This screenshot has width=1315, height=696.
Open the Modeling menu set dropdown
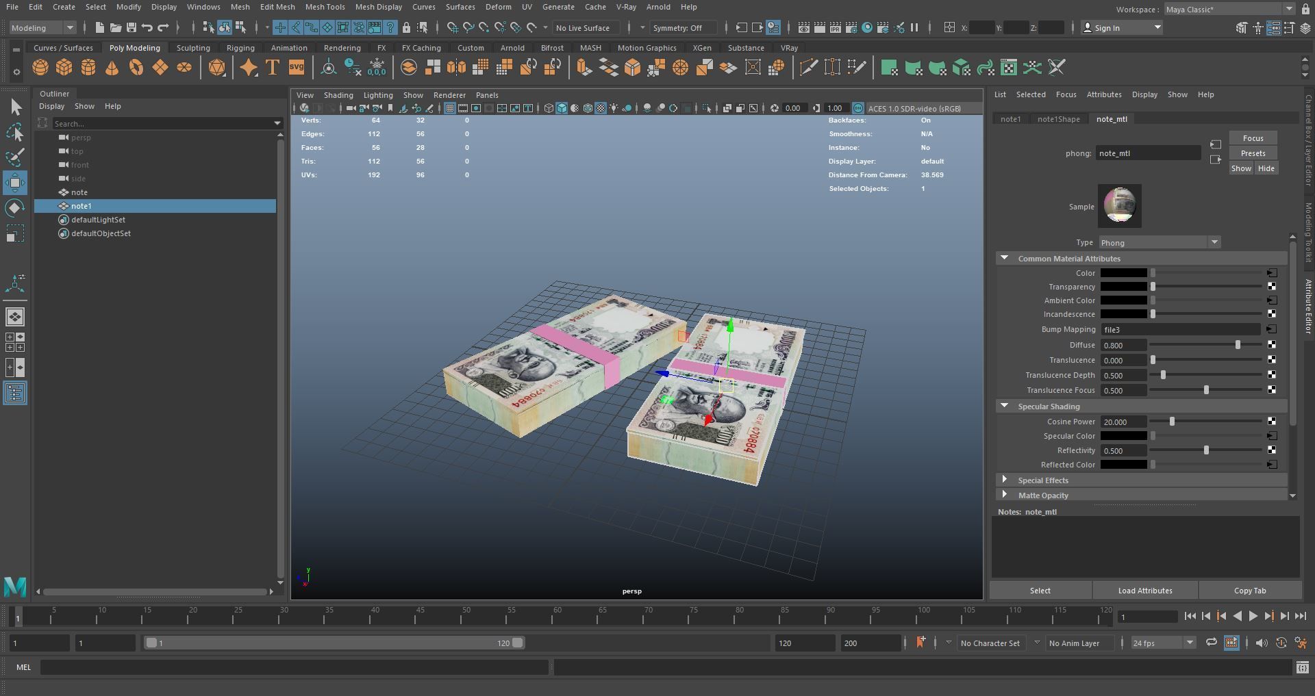tap(43, 28)
